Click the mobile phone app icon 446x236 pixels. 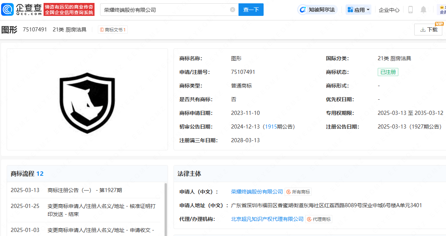pos(411,10)
